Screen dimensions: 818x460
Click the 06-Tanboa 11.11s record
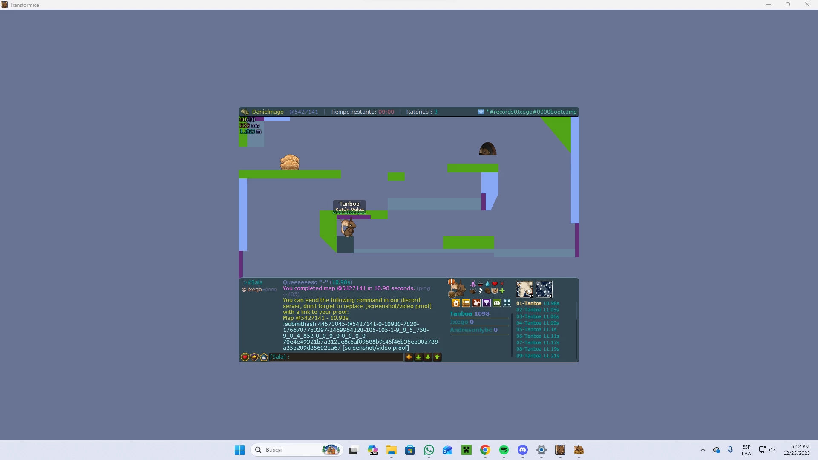(x=538, y=336)
